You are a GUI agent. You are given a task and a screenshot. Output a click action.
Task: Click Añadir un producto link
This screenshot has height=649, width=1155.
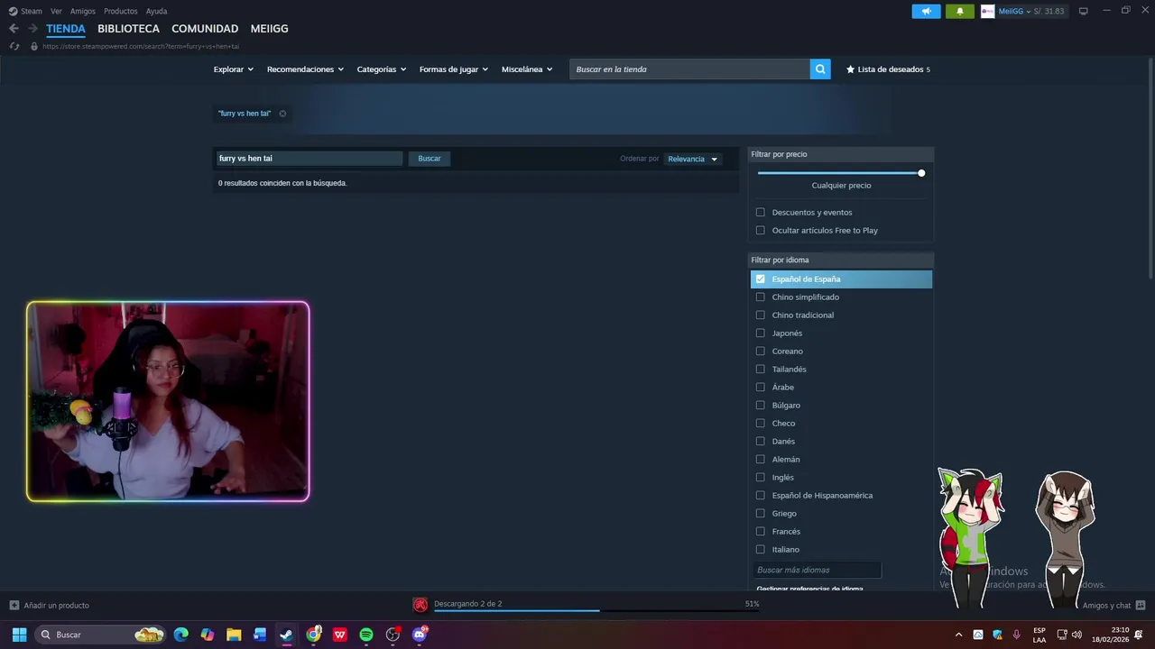56,605
